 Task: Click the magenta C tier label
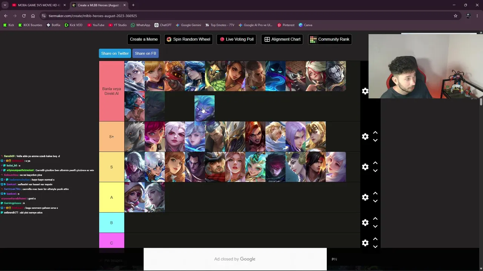111,243
